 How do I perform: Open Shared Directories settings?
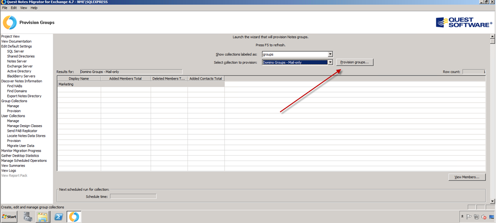point(21,56)
